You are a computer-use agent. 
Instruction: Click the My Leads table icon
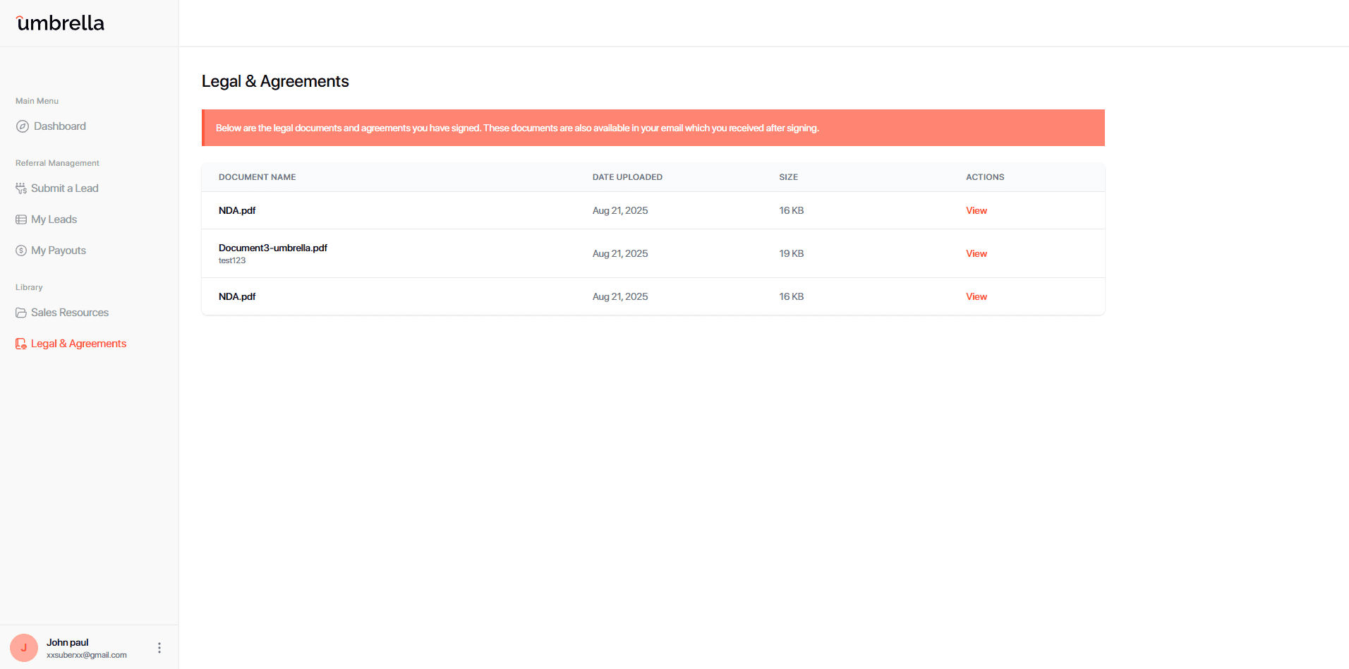21,219
